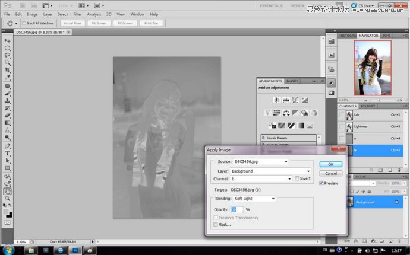Viewport: 410px width, 255px height.
Task: Open the Source file dropdown
Action: tap(260, 161)
